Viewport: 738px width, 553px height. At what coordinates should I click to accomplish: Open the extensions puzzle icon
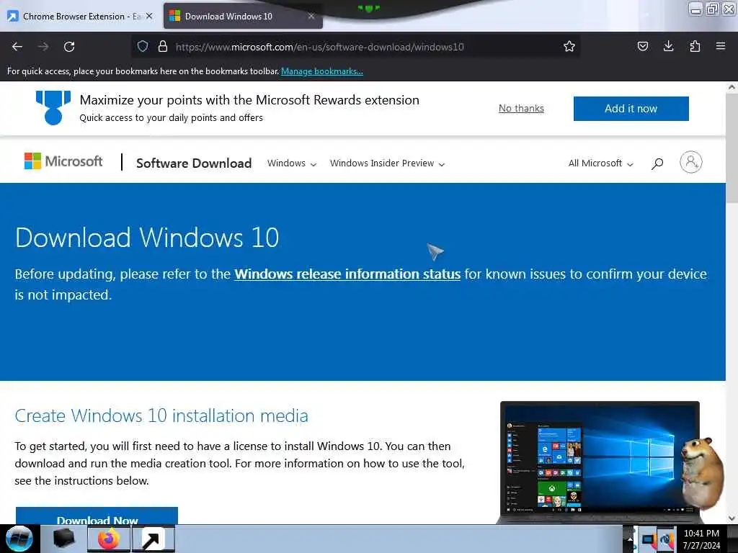click(695, 46)
